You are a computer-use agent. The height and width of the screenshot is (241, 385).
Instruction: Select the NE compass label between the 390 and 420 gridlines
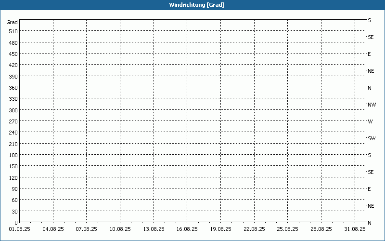(x=371, y=71)
